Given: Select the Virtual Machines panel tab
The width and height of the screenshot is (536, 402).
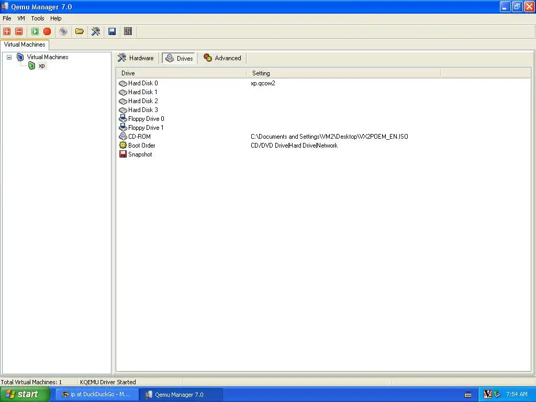Looking at the screenshot, I should click(x=25, y=44).
